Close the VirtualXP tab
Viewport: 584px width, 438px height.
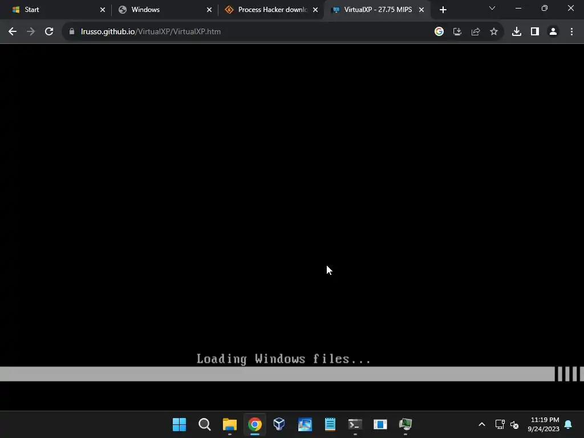pyautogui.click(x=421, y=10)
